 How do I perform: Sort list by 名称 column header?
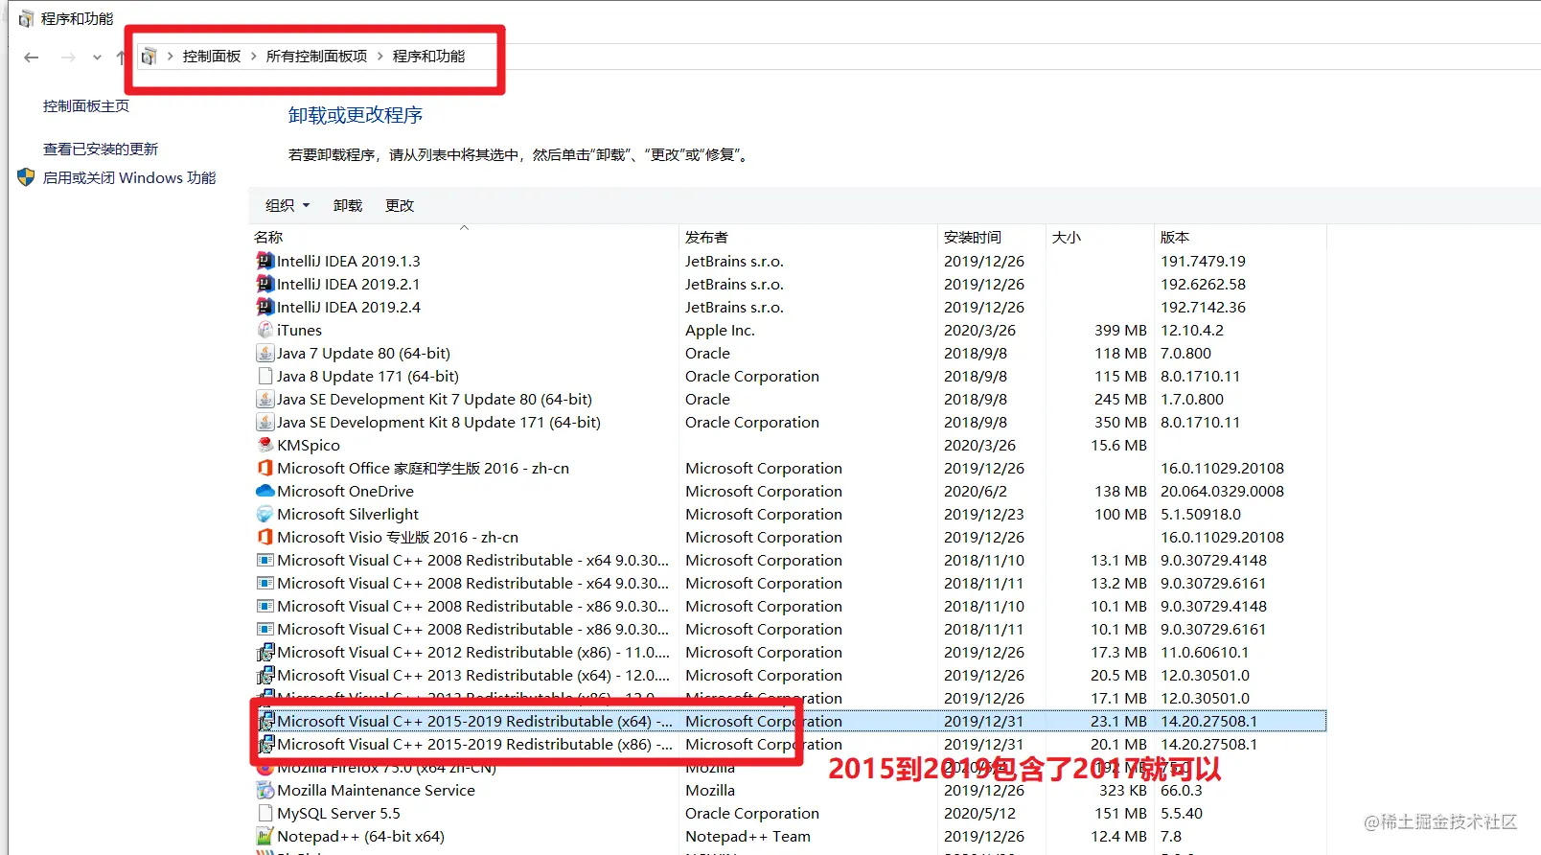[x=464, y=237]
